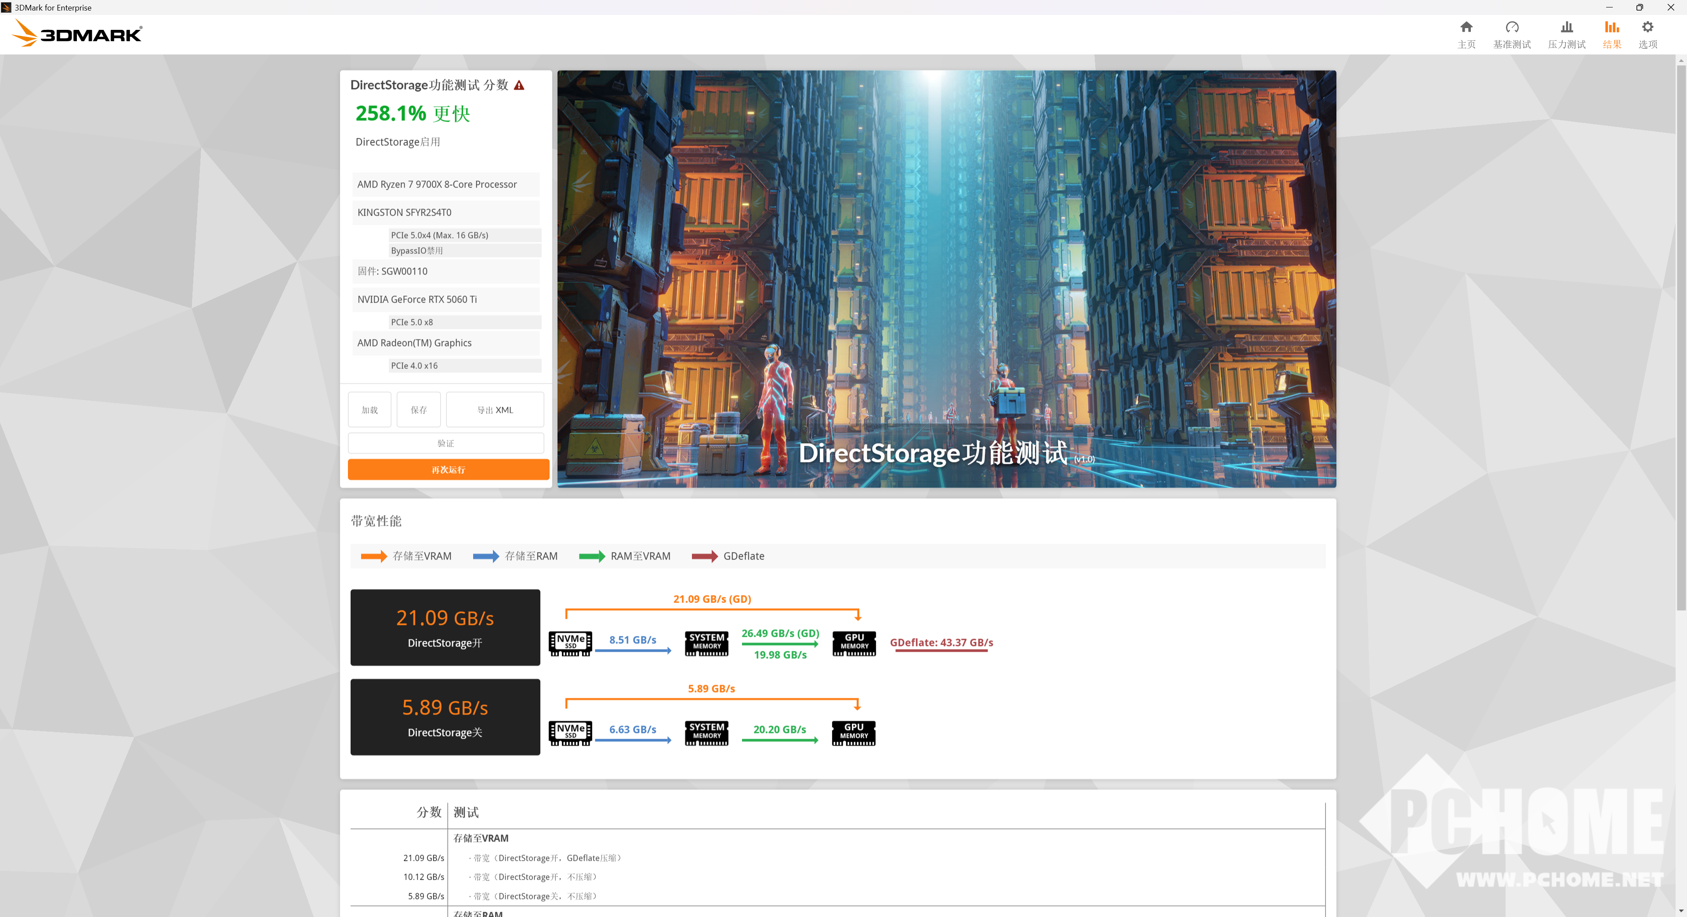
Task: Click the 3DMark title bar app icon
Action: pos(6,7)
